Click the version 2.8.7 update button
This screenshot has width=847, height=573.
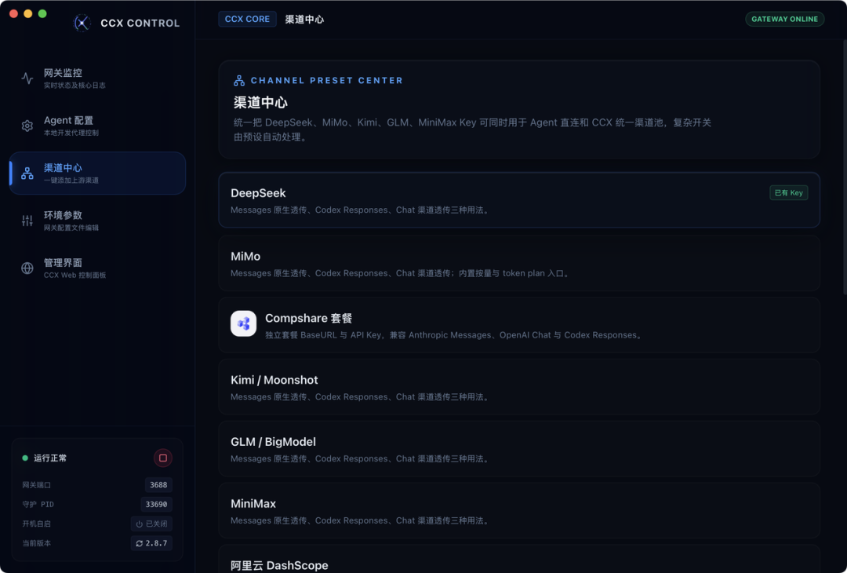(151, 543)
